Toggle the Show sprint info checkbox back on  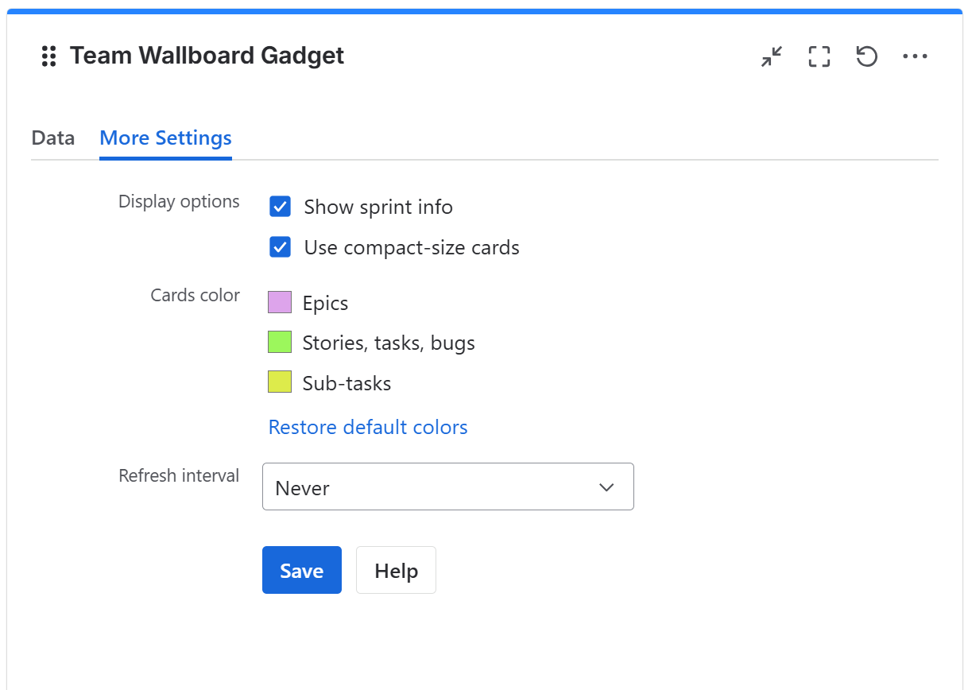[280, 206]
